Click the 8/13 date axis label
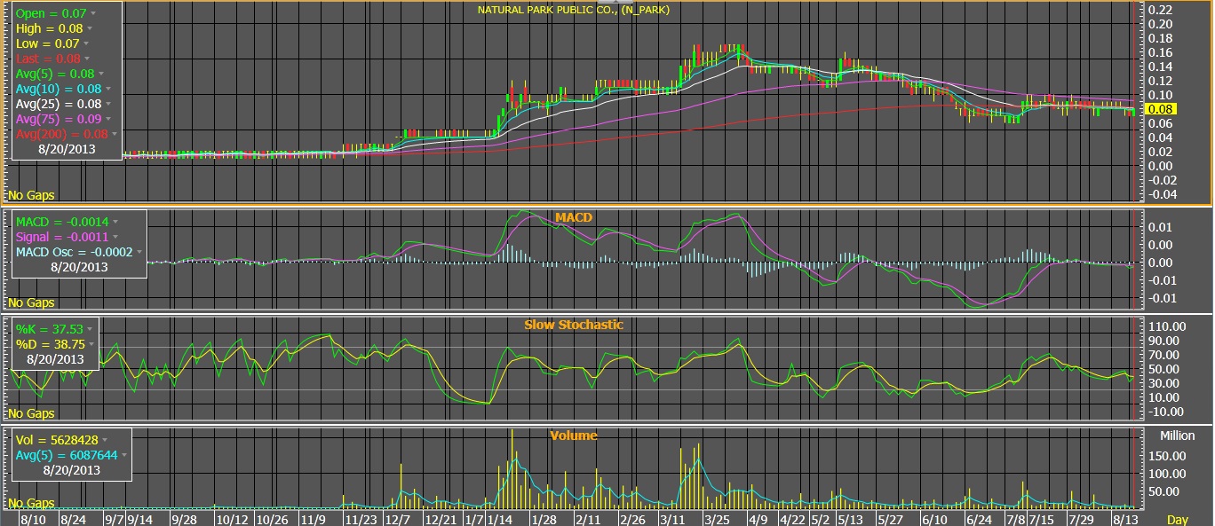The image size is (1215, 526). click(1126, 519)
